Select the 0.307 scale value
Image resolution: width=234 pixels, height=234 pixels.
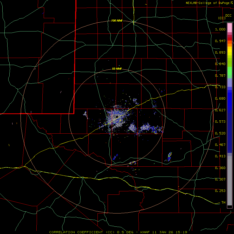(220, 179)
